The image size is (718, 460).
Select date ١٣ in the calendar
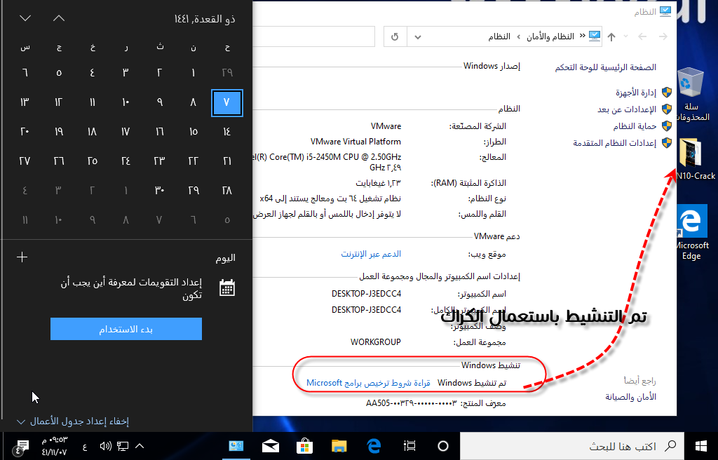[25, 102]
